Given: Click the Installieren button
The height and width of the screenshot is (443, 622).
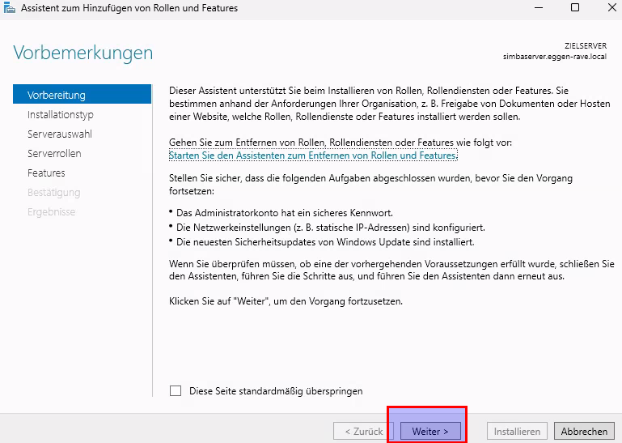Looking at the screenshot, I should pyautogui.click(x=517, y=432).
